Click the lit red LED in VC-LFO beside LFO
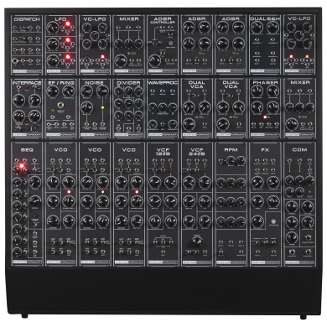The image size is (327, 327). coord(103,57)
